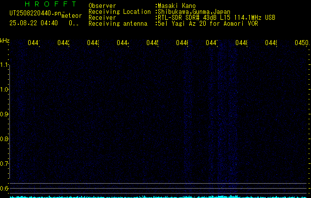Click the HROFFT title text
Image resolution: width=311 pixels, height=198 pixels.
pos(51,4)
